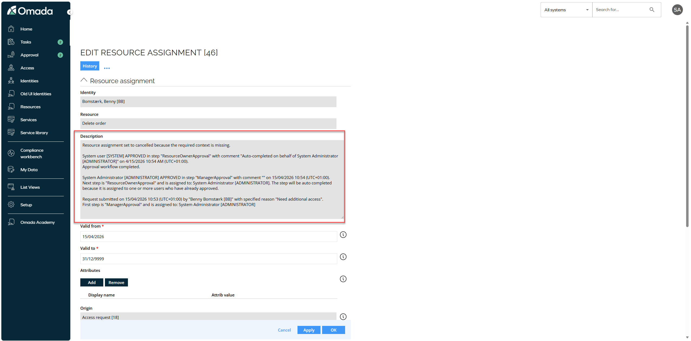
Task: Click the Valid from date field
Action: click(208, 236)
